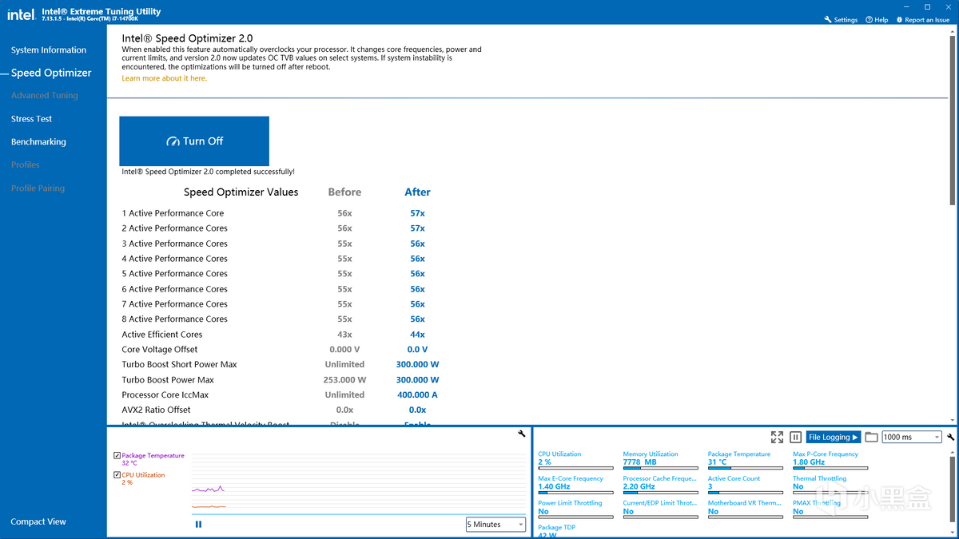The image size is (959, 539).
Task: Click the CPU Utilization monitor bar
Action: [575, 468]
